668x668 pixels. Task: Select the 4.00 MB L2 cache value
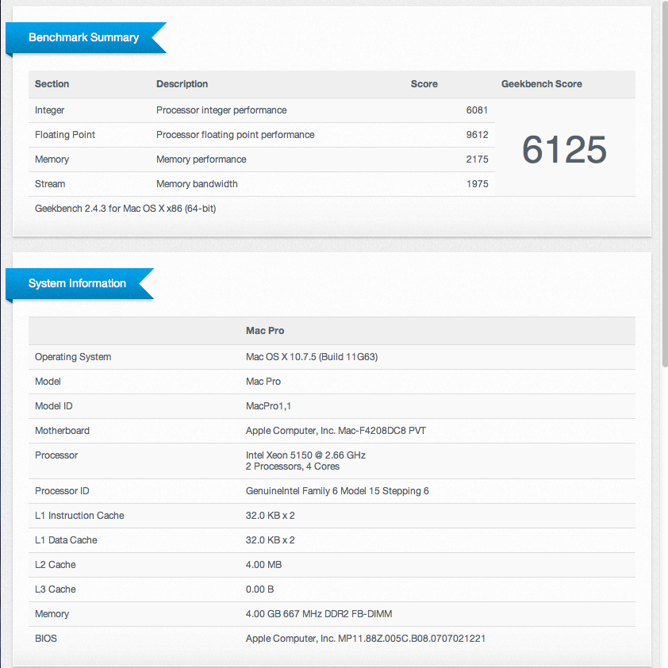tap(263, 565)
